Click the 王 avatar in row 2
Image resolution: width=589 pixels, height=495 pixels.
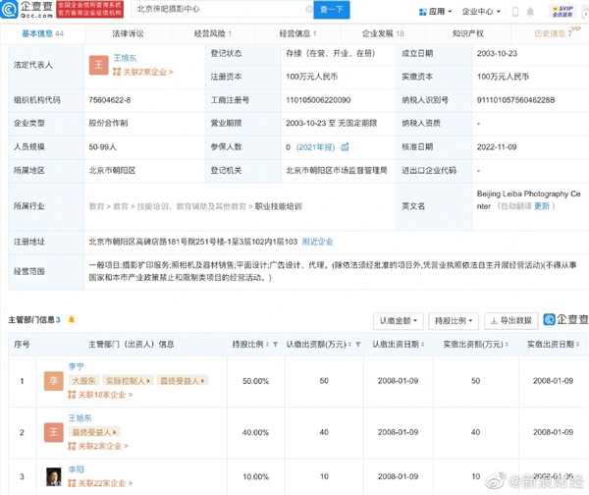tap(54, 432)
